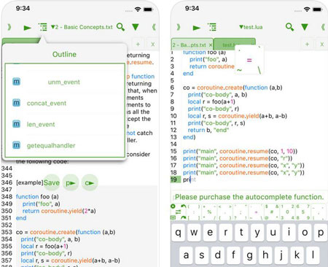Tap the double chevron at left edge
The image size is (328, 267).
pos(9,27)
